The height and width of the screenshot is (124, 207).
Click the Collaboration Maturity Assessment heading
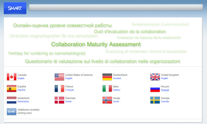[96, 44]
